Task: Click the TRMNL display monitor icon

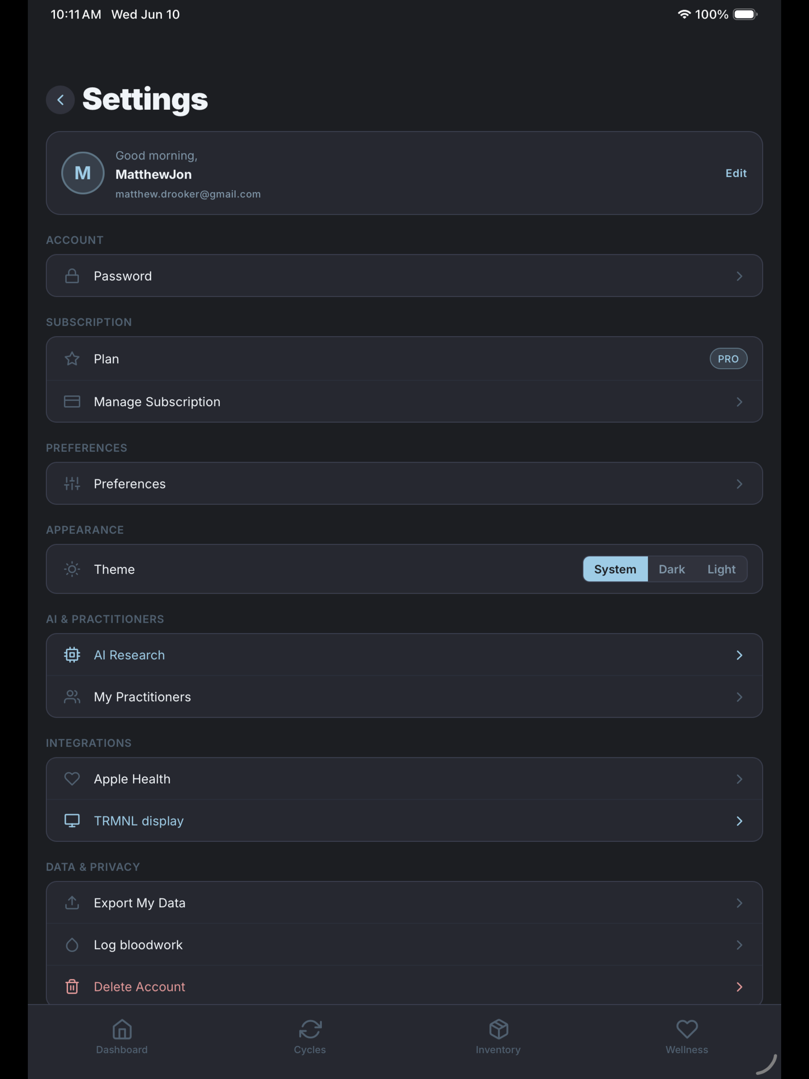Action: point(72,821)
